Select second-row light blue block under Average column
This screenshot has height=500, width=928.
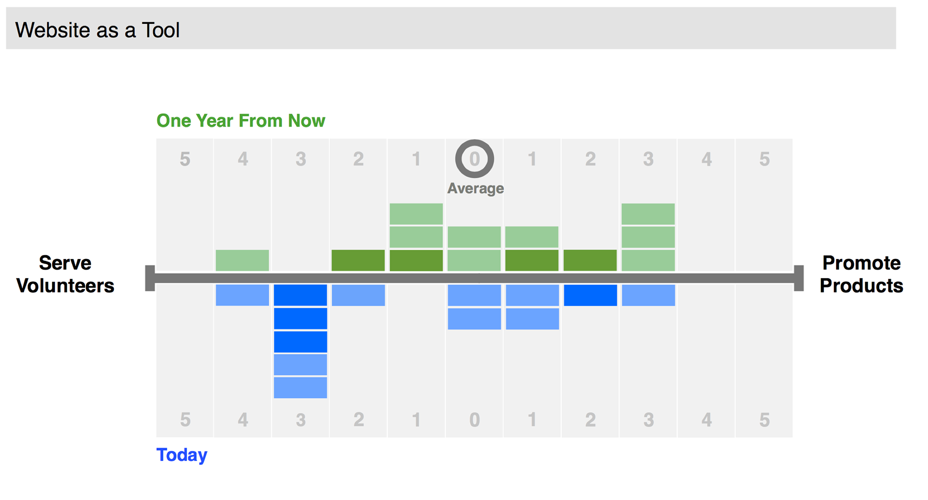click(x=474, y=319)
